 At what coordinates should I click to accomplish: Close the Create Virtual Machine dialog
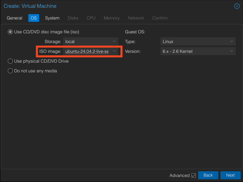(x=237, y=6)
